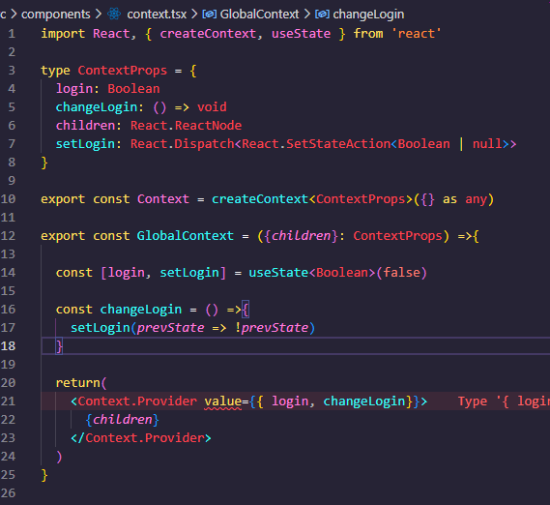Click the 'return' keyword on line 20
Viewport: 550px width, 505px height.
tap(78, 383)
